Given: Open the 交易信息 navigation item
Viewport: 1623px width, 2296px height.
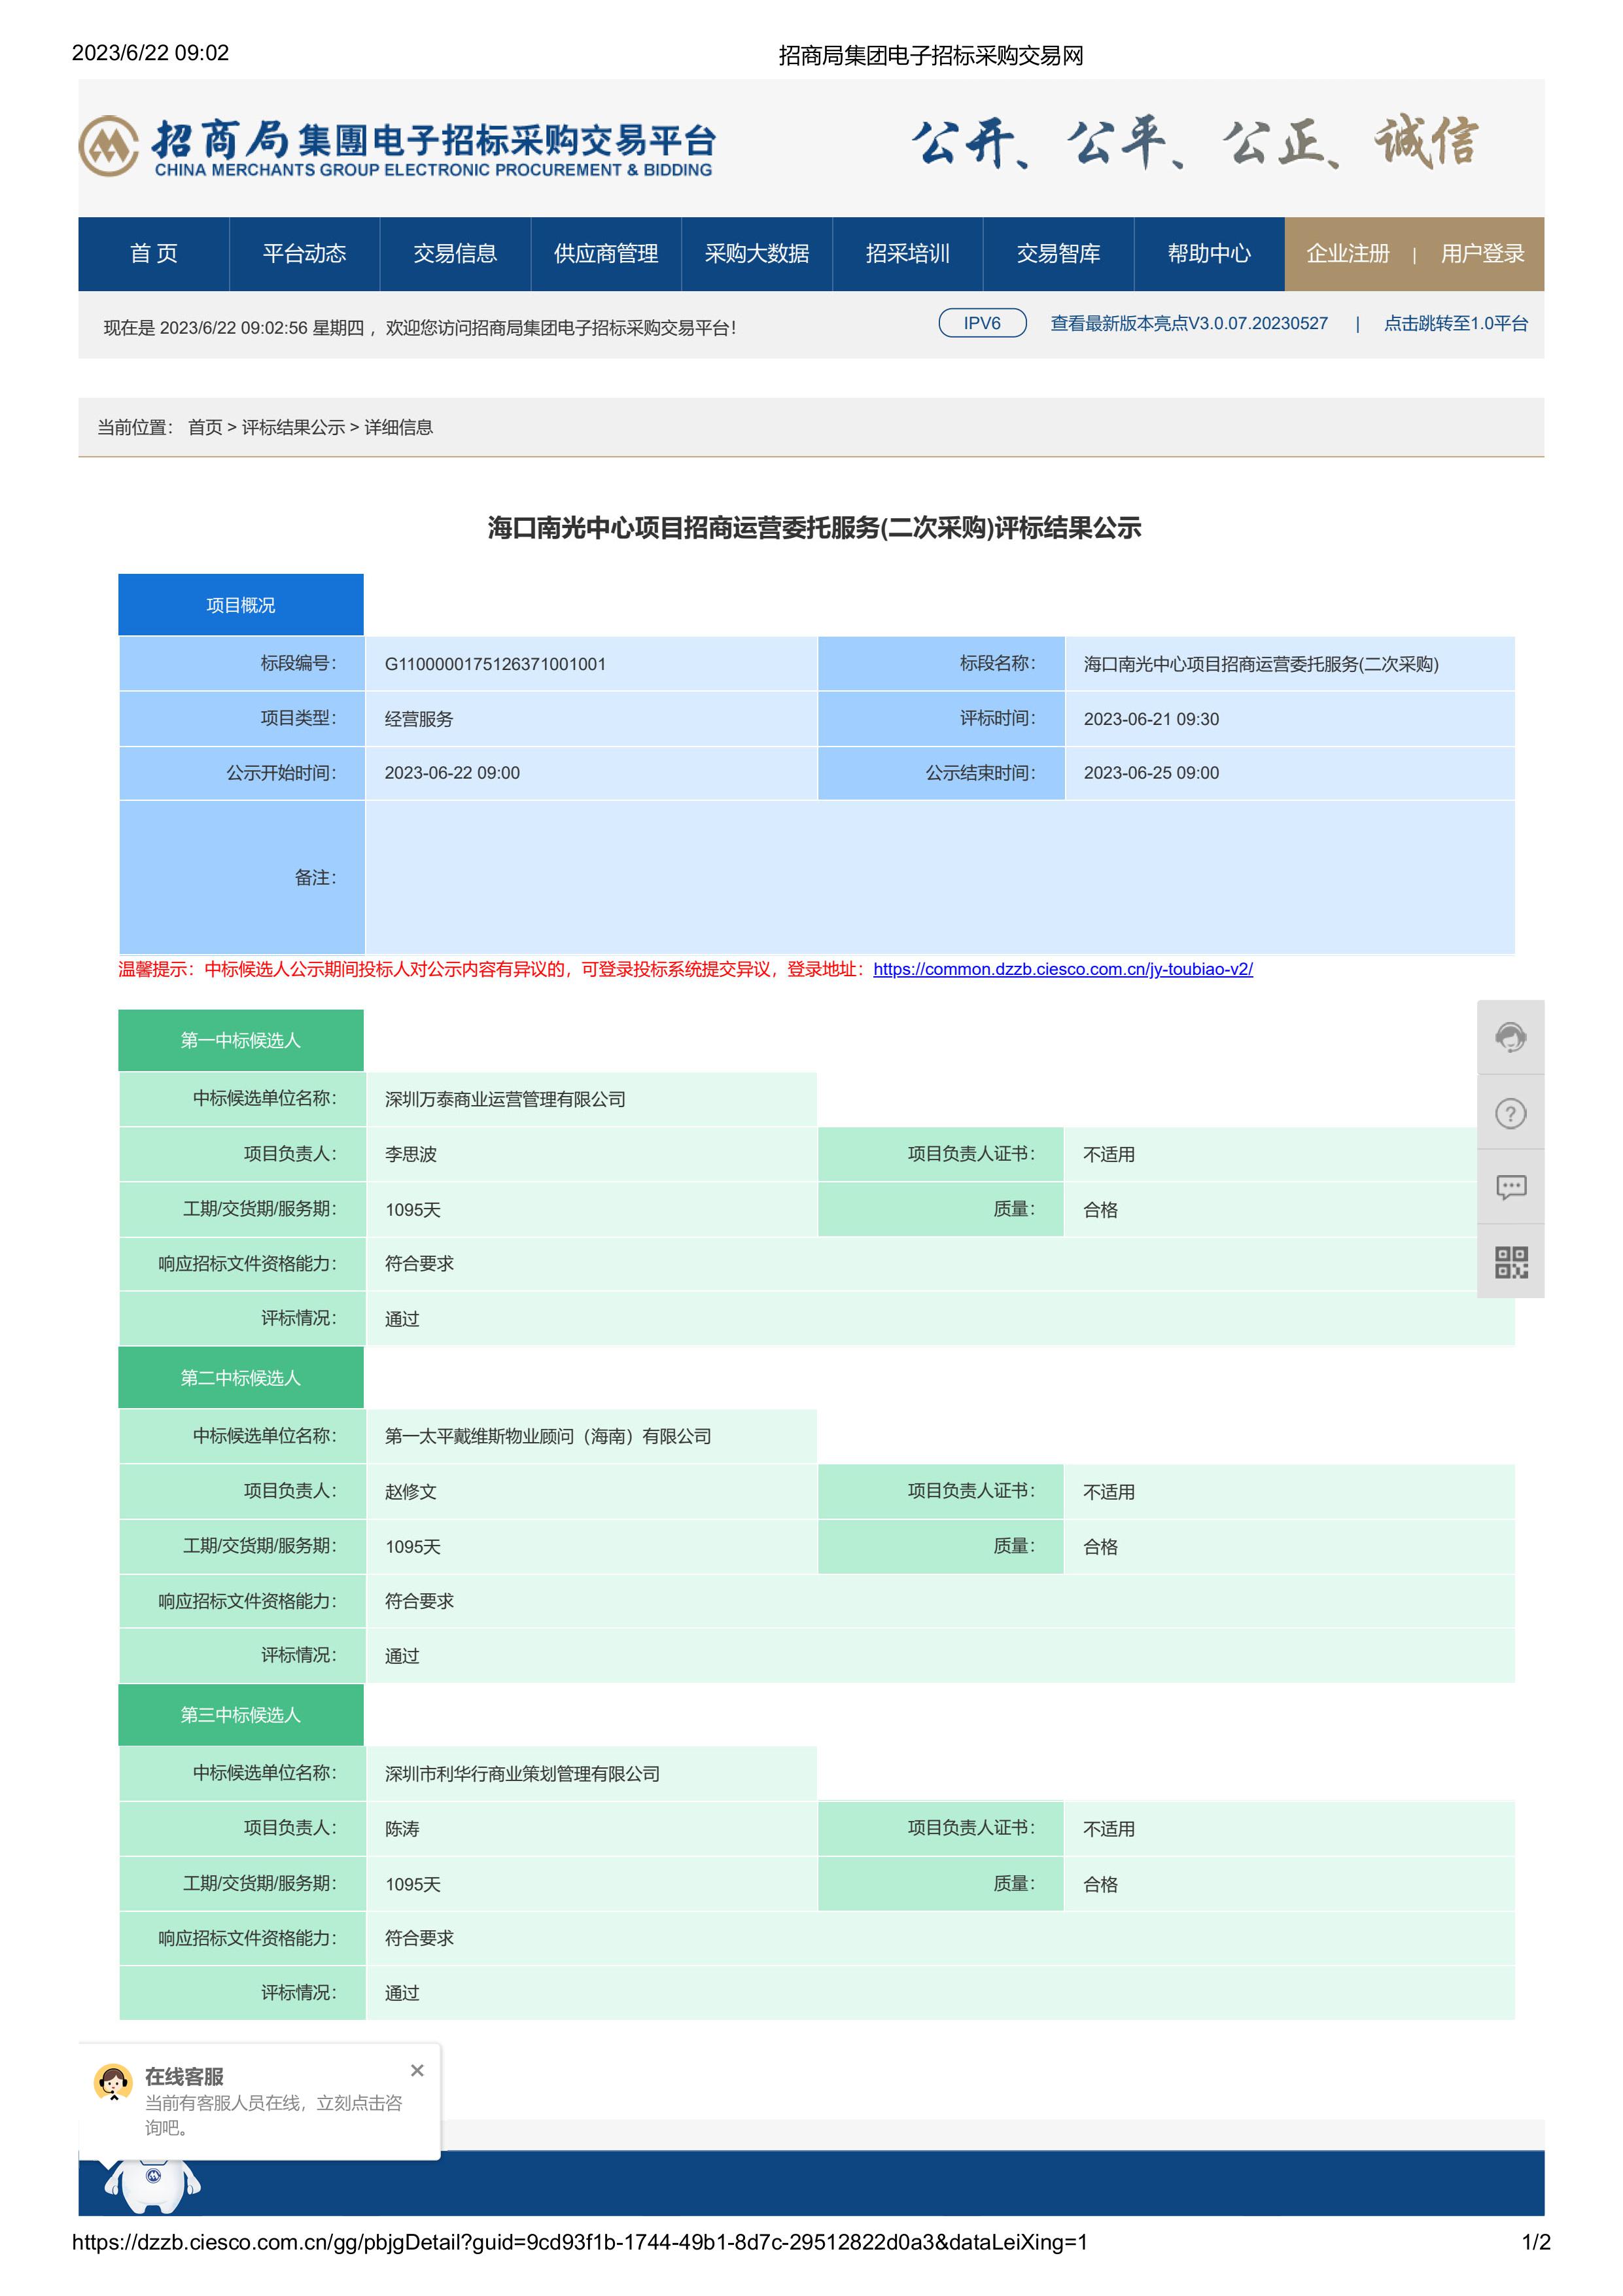Looking at the screenshot, I should (x=455, y=254).
